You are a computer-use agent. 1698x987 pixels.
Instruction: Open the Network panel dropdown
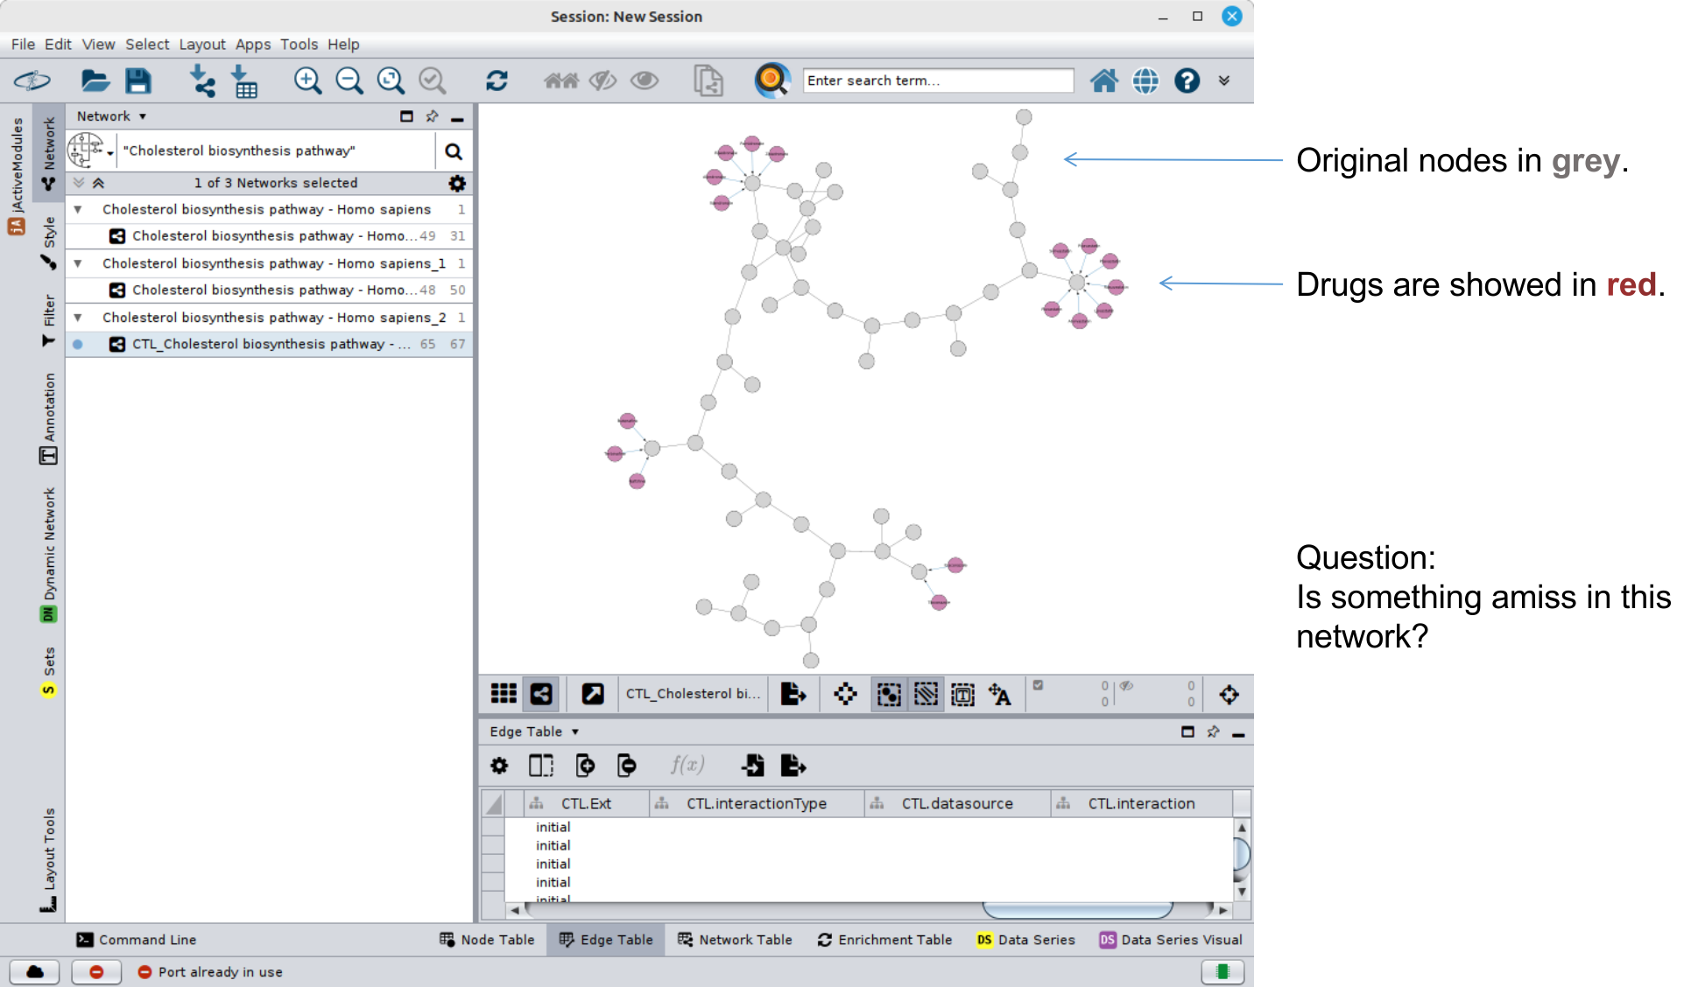pos(142,116)
